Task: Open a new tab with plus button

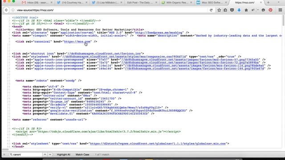Action: [x=268, y=3]
